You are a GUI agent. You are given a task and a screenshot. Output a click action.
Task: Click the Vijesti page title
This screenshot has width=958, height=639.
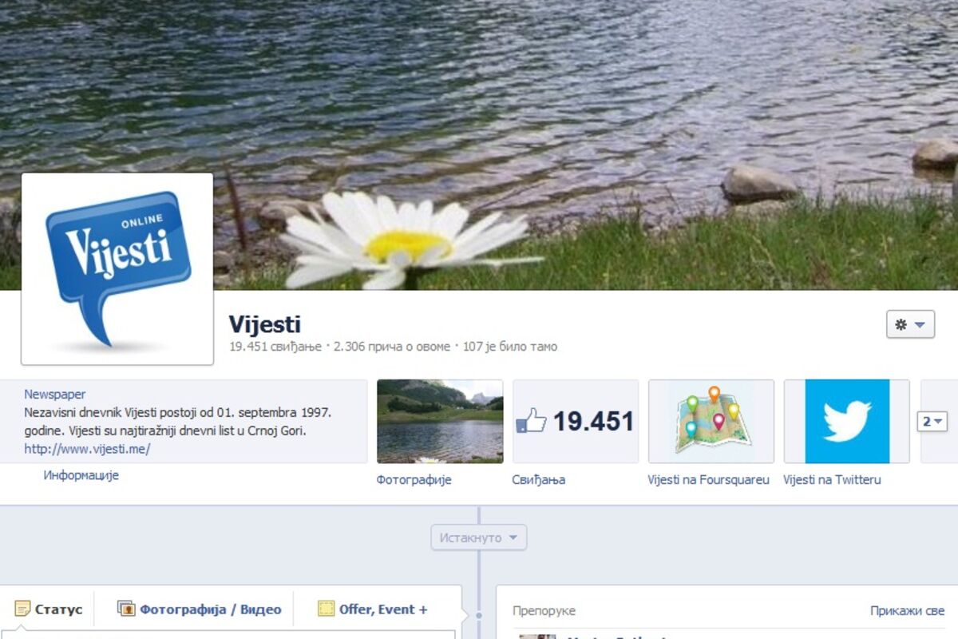point(264,324)
